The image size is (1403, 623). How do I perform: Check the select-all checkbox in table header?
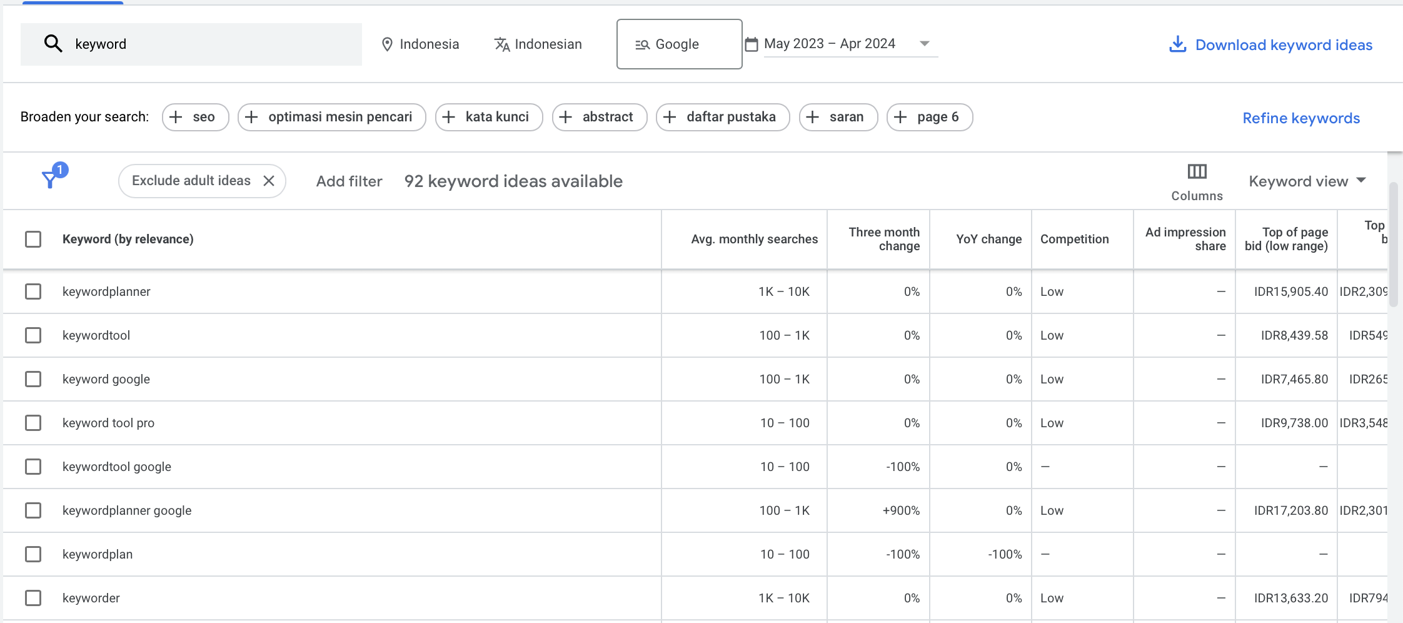pyautogui.click(x=33, y=239)
